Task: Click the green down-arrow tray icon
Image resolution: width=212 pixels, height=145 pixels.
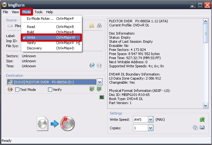Action: 99,90
